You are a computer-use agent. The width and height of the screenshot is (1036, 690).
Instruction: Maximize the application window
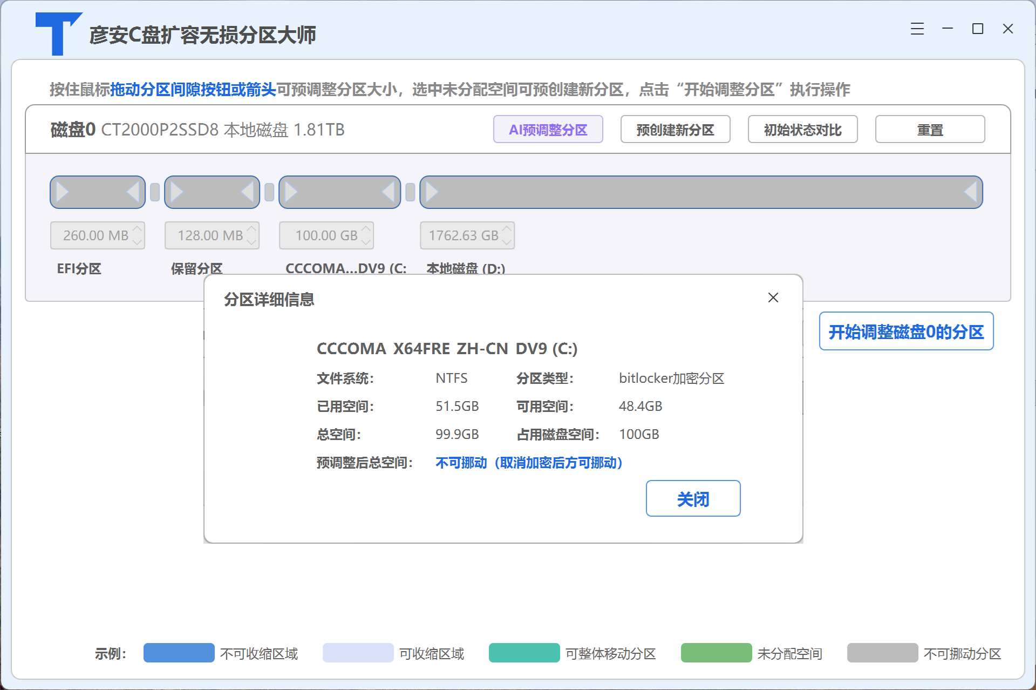coord(978,29)
